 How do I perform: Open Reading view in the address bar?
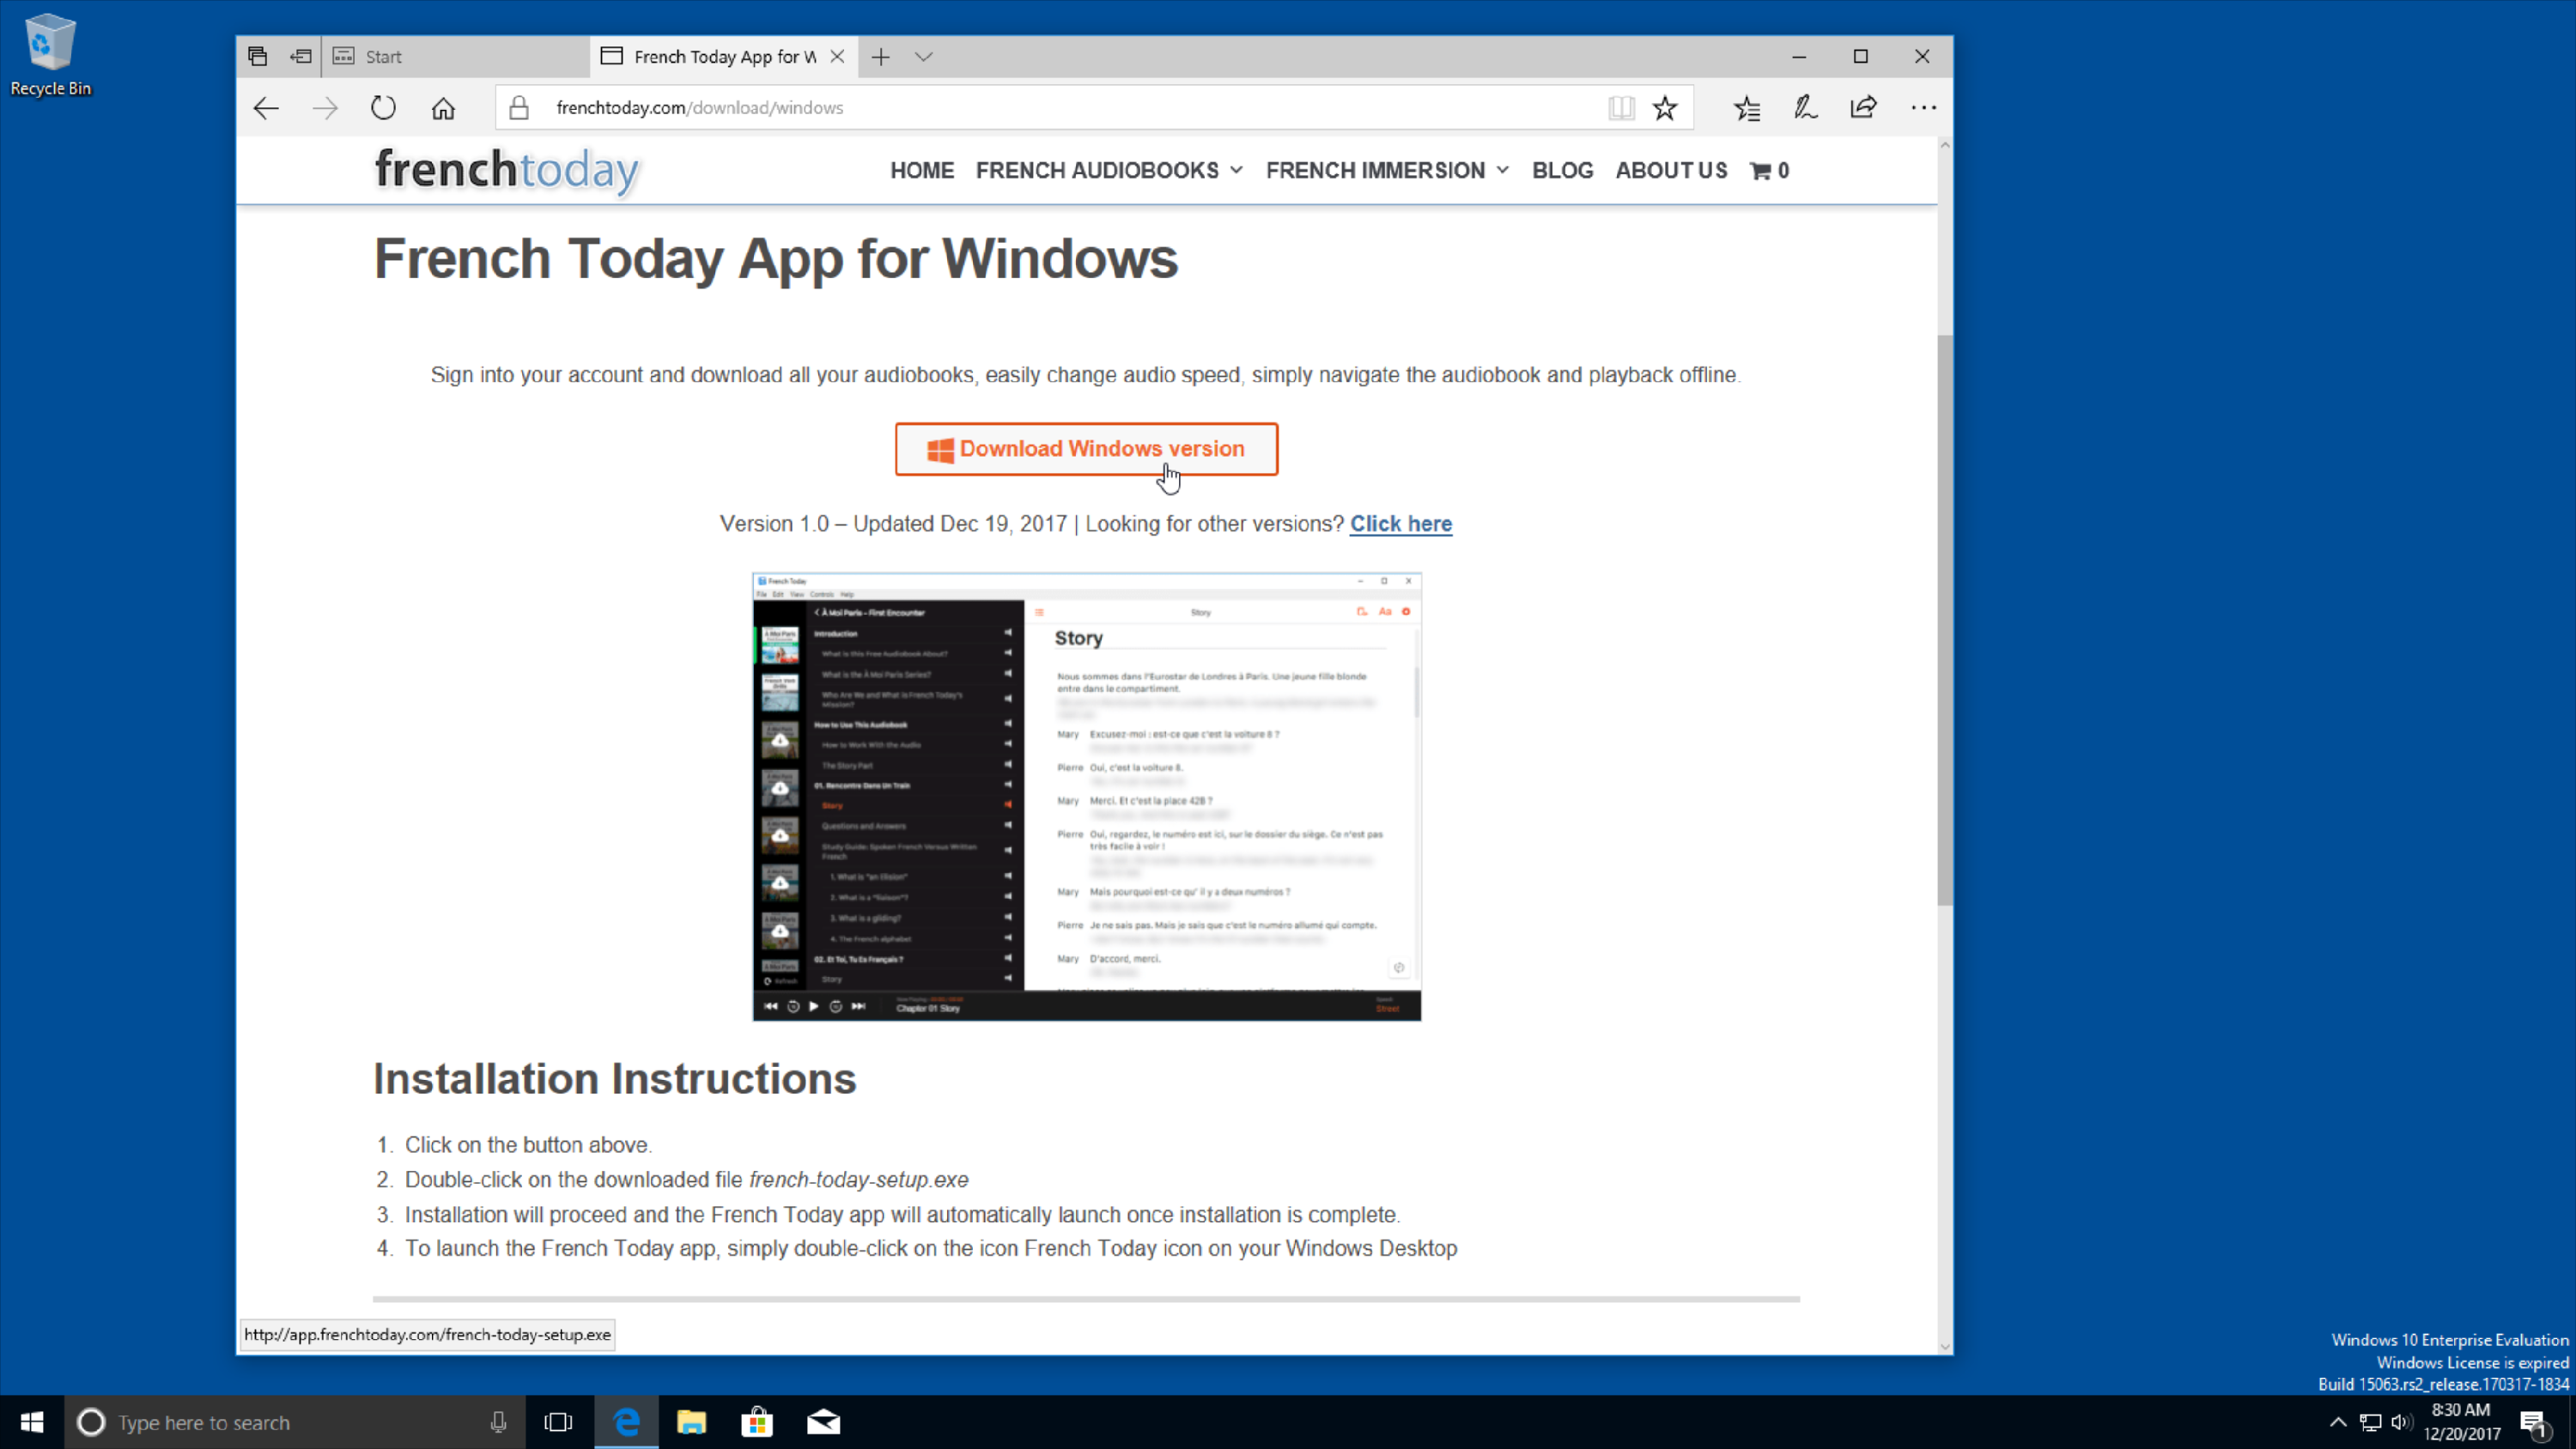click(x=1621, y=107)
